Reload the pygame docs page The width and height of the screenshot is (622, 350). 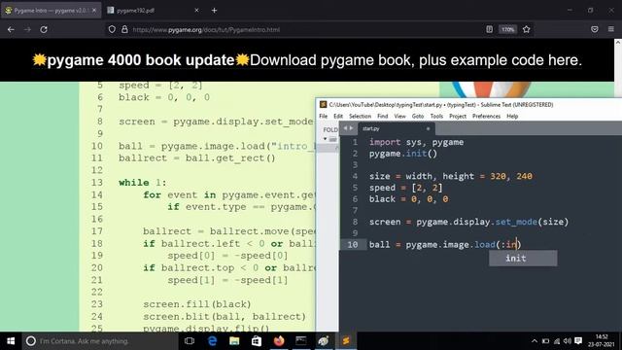[x=44, y=29]
